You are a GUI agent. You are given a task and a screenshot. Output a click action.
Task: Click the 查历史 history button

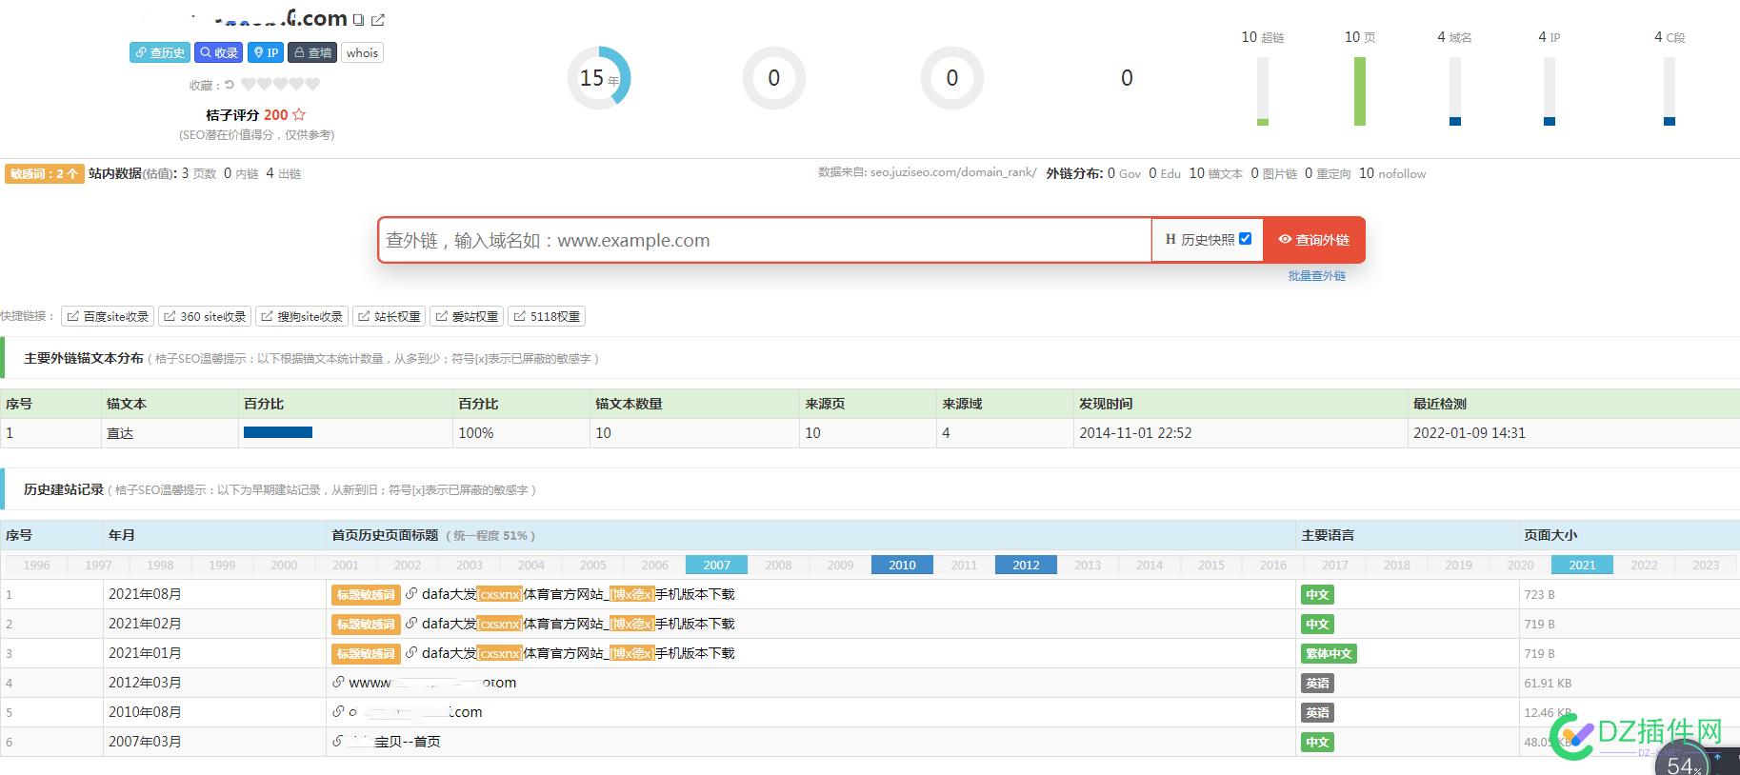coord(160,53)
